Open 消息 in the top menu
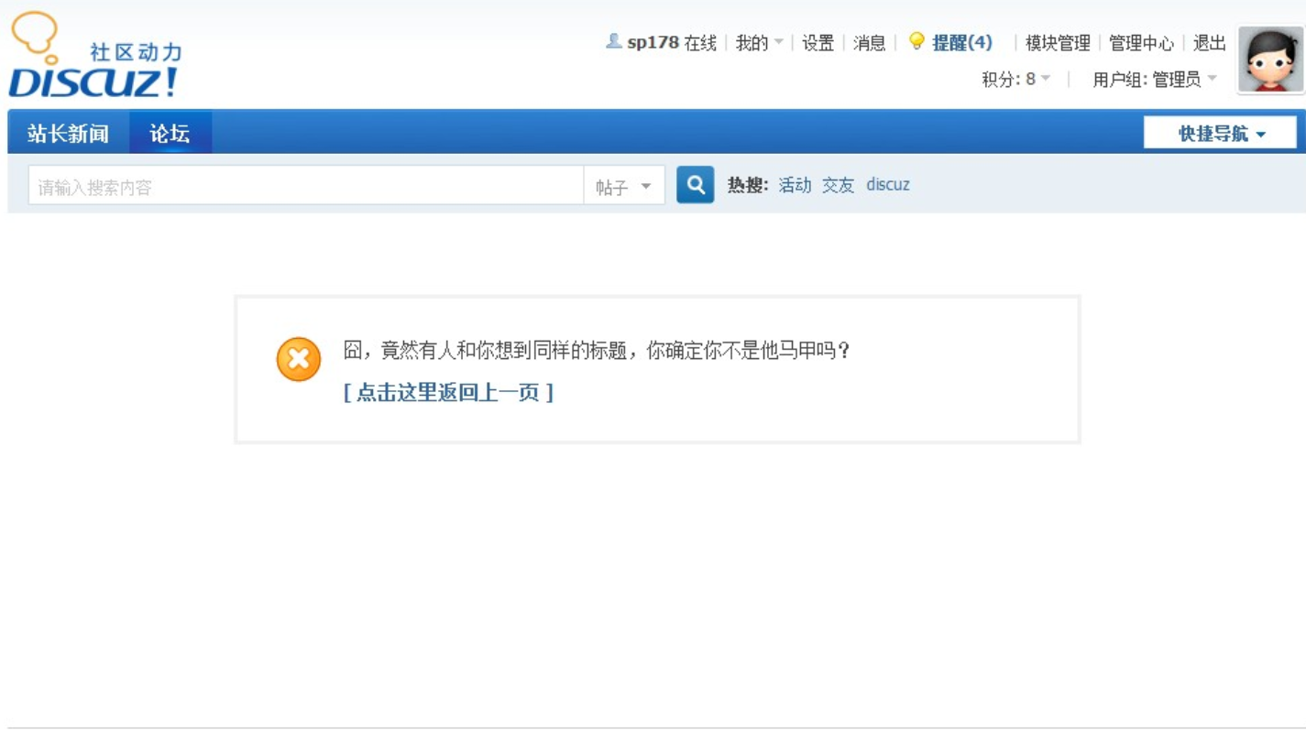This screenshot has width=1306, height=730. [869, 43]
